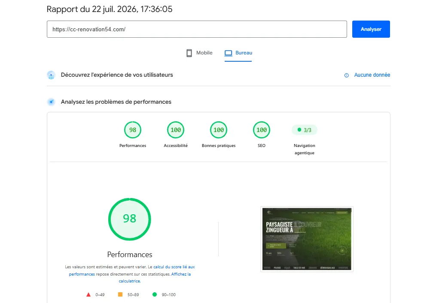The height and width of the screenshot is (303, 436).
Task: Click the Analyser button
Action: (371, 29)
